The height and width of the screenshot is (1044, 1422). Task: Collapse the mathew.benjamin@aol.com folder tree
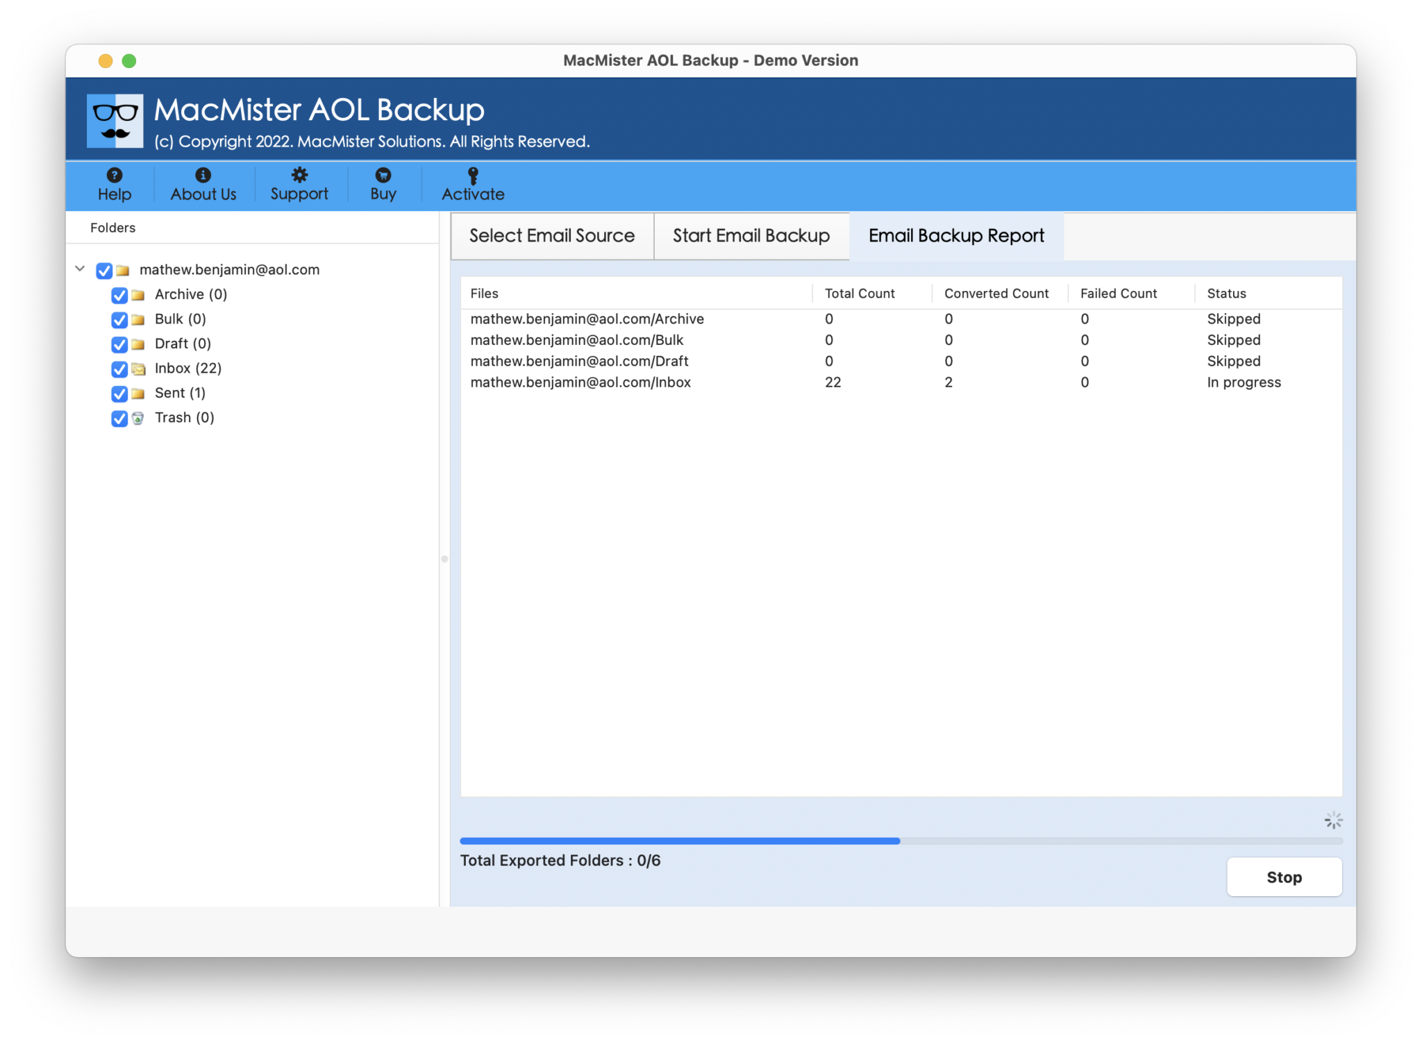[80, 269]
